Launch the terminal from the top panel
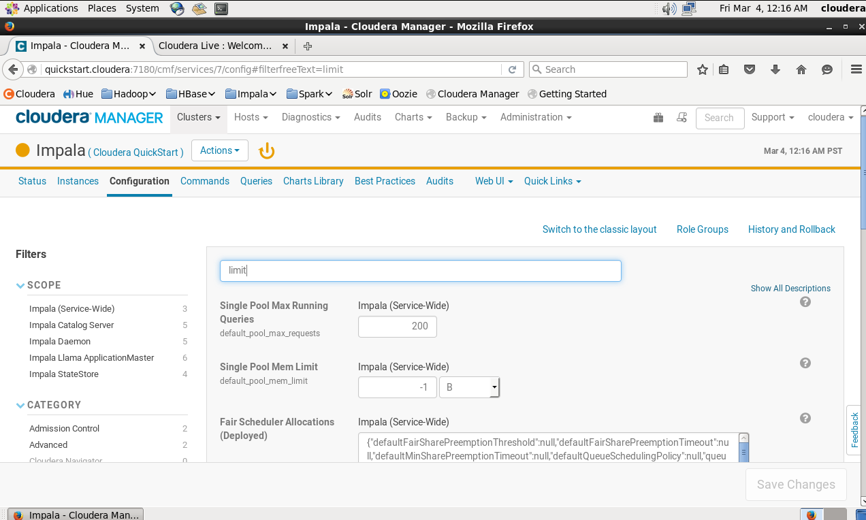Viewport: 866px width, 520px height. [221, 8]
